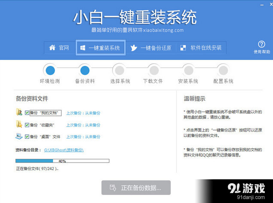Click 上次备份 status for 我的文档
Screen dimensions: 273x203
(83, 113)
